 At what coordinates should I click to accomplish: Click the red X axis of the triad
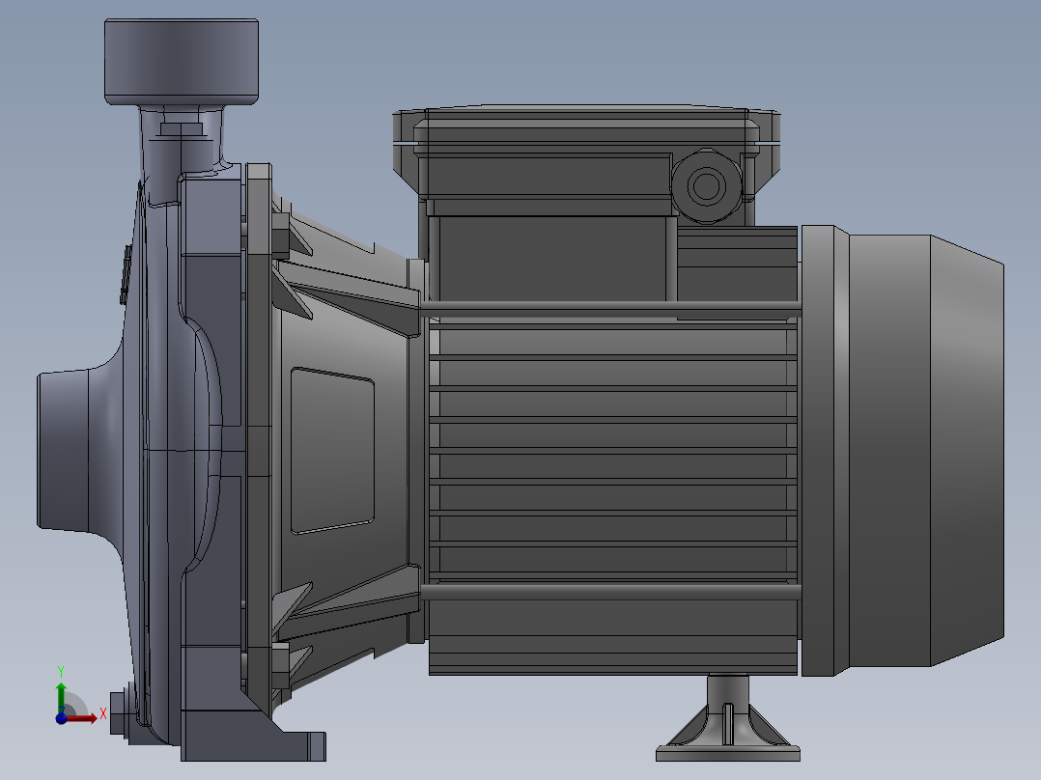pos(81,718)
